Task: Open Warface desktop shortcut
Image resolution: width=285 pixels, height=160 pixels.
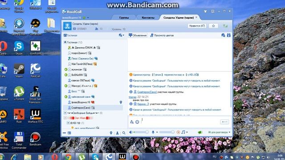Action: point(35,116)
